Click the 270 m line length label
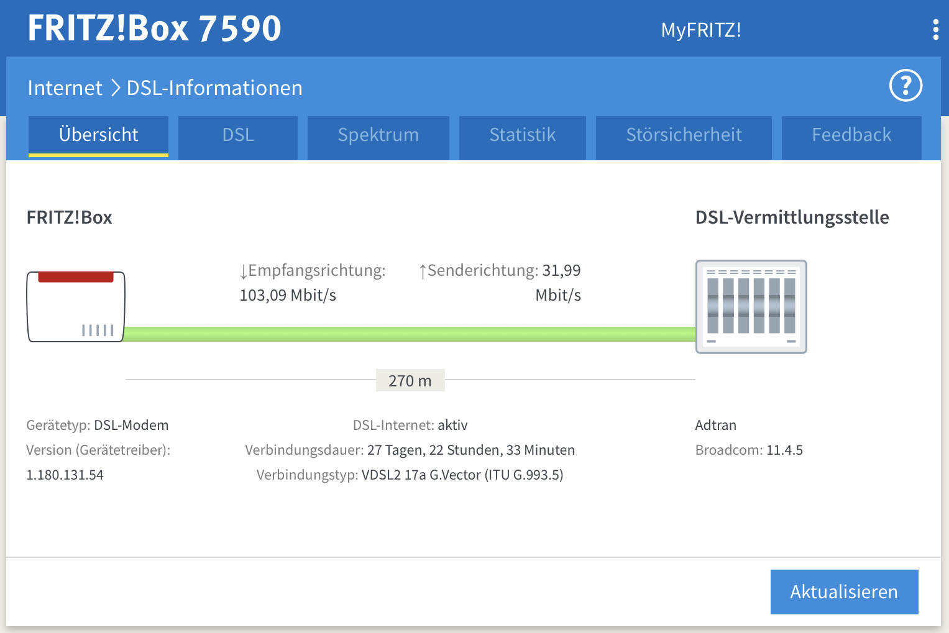Image resolution: width=949 pixels, height=633 pixels. 410,380
